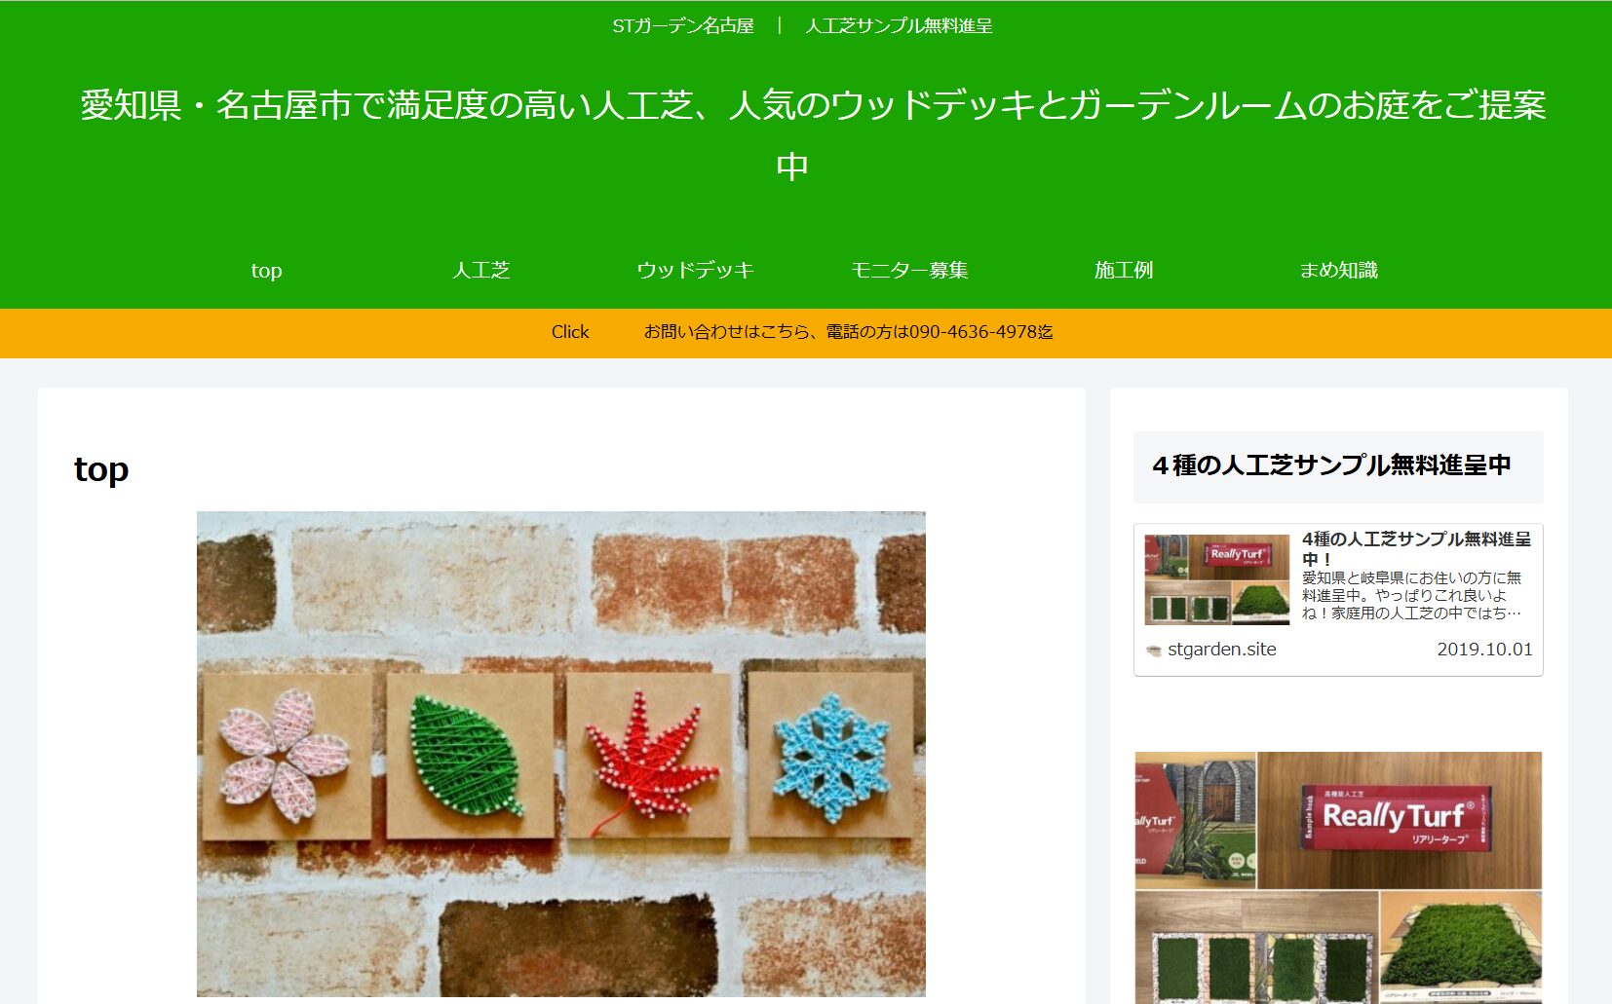Open the まめ知識 menu entry
The height and width of the screenshot is (1004, 1612).
[x=1338, y=270]
